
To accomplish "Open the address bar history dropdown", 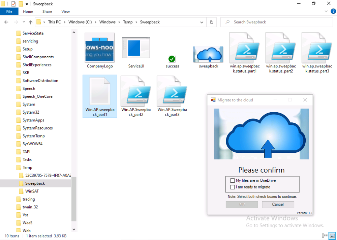I will tap(201, 22).
